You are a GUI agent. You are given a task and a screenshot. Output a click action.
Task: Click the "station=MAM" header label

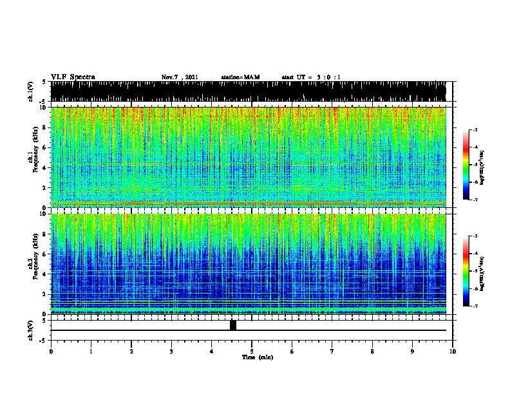[240, 77]
